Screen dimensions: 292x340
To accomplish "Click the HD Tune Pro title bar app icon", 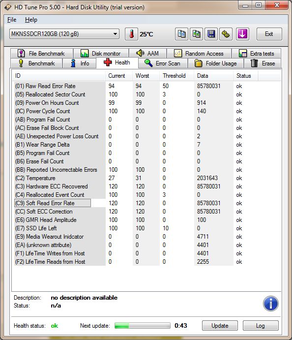I will coord(8,7).
